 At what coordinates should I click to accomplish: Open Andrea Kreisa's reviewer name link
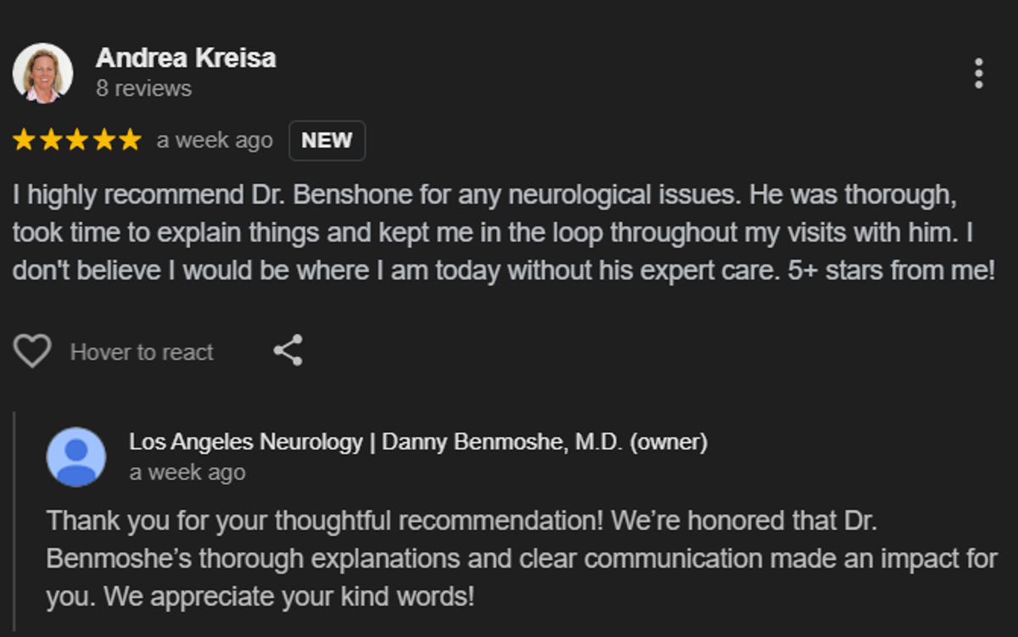(x=186, y=59)
